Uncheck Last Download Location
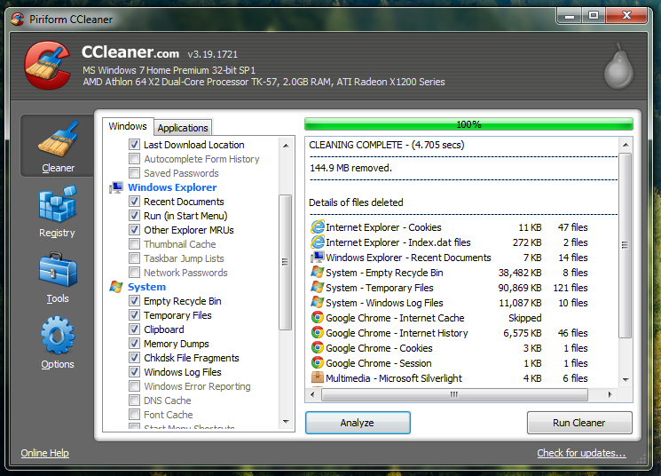661x476 pixels. (x=134, y=145)
